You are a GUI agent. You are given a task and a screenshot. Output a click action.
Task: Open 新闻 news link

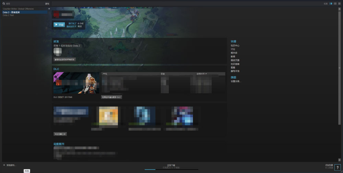pyautogui.click(x=233, y=57)
